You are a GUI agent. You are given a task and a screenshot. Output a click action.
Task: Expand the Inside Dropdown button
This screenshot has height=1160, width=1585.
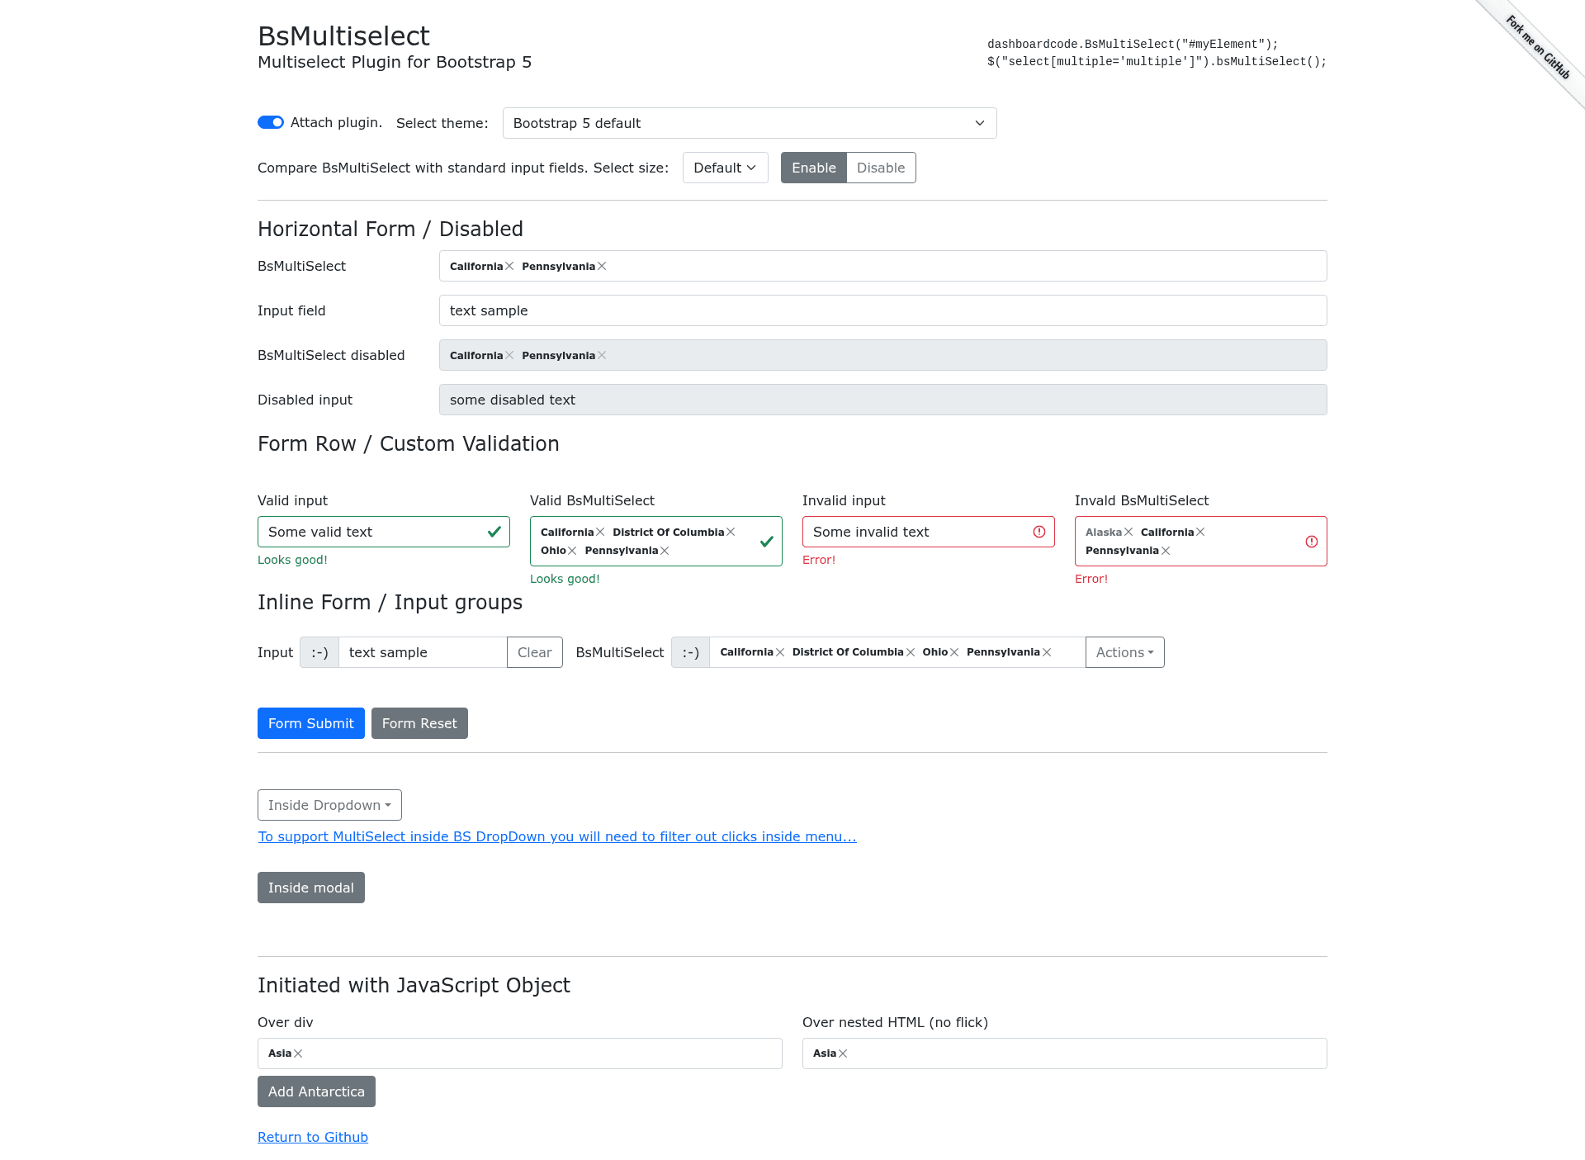pyautogui.click(x=329, y=805)
